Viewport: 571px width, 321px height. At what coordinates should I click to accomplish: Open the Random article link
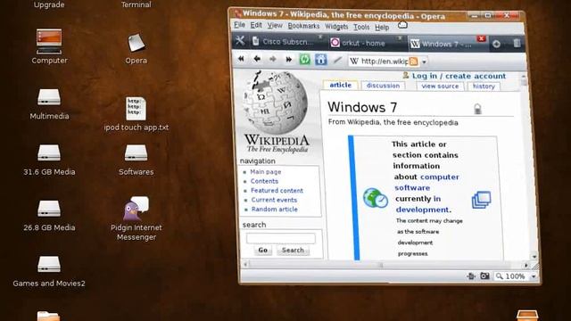275,210
